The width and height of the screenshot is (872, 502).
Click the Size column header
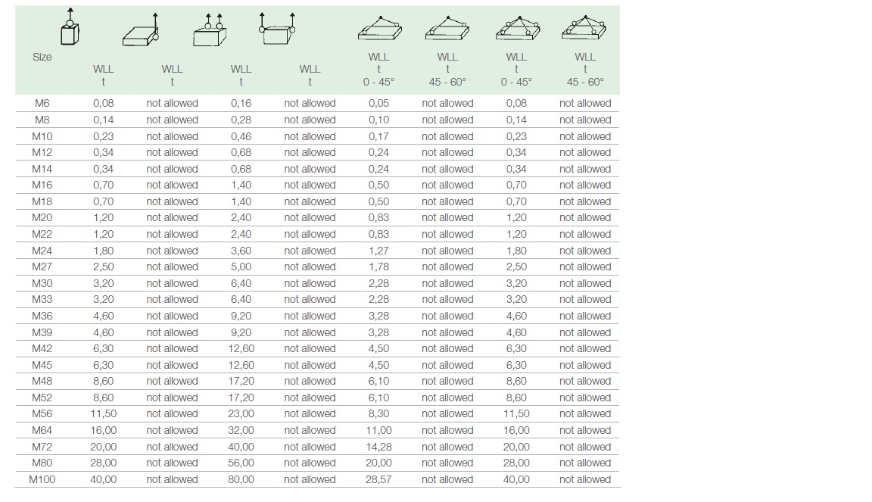click(42, 57)
